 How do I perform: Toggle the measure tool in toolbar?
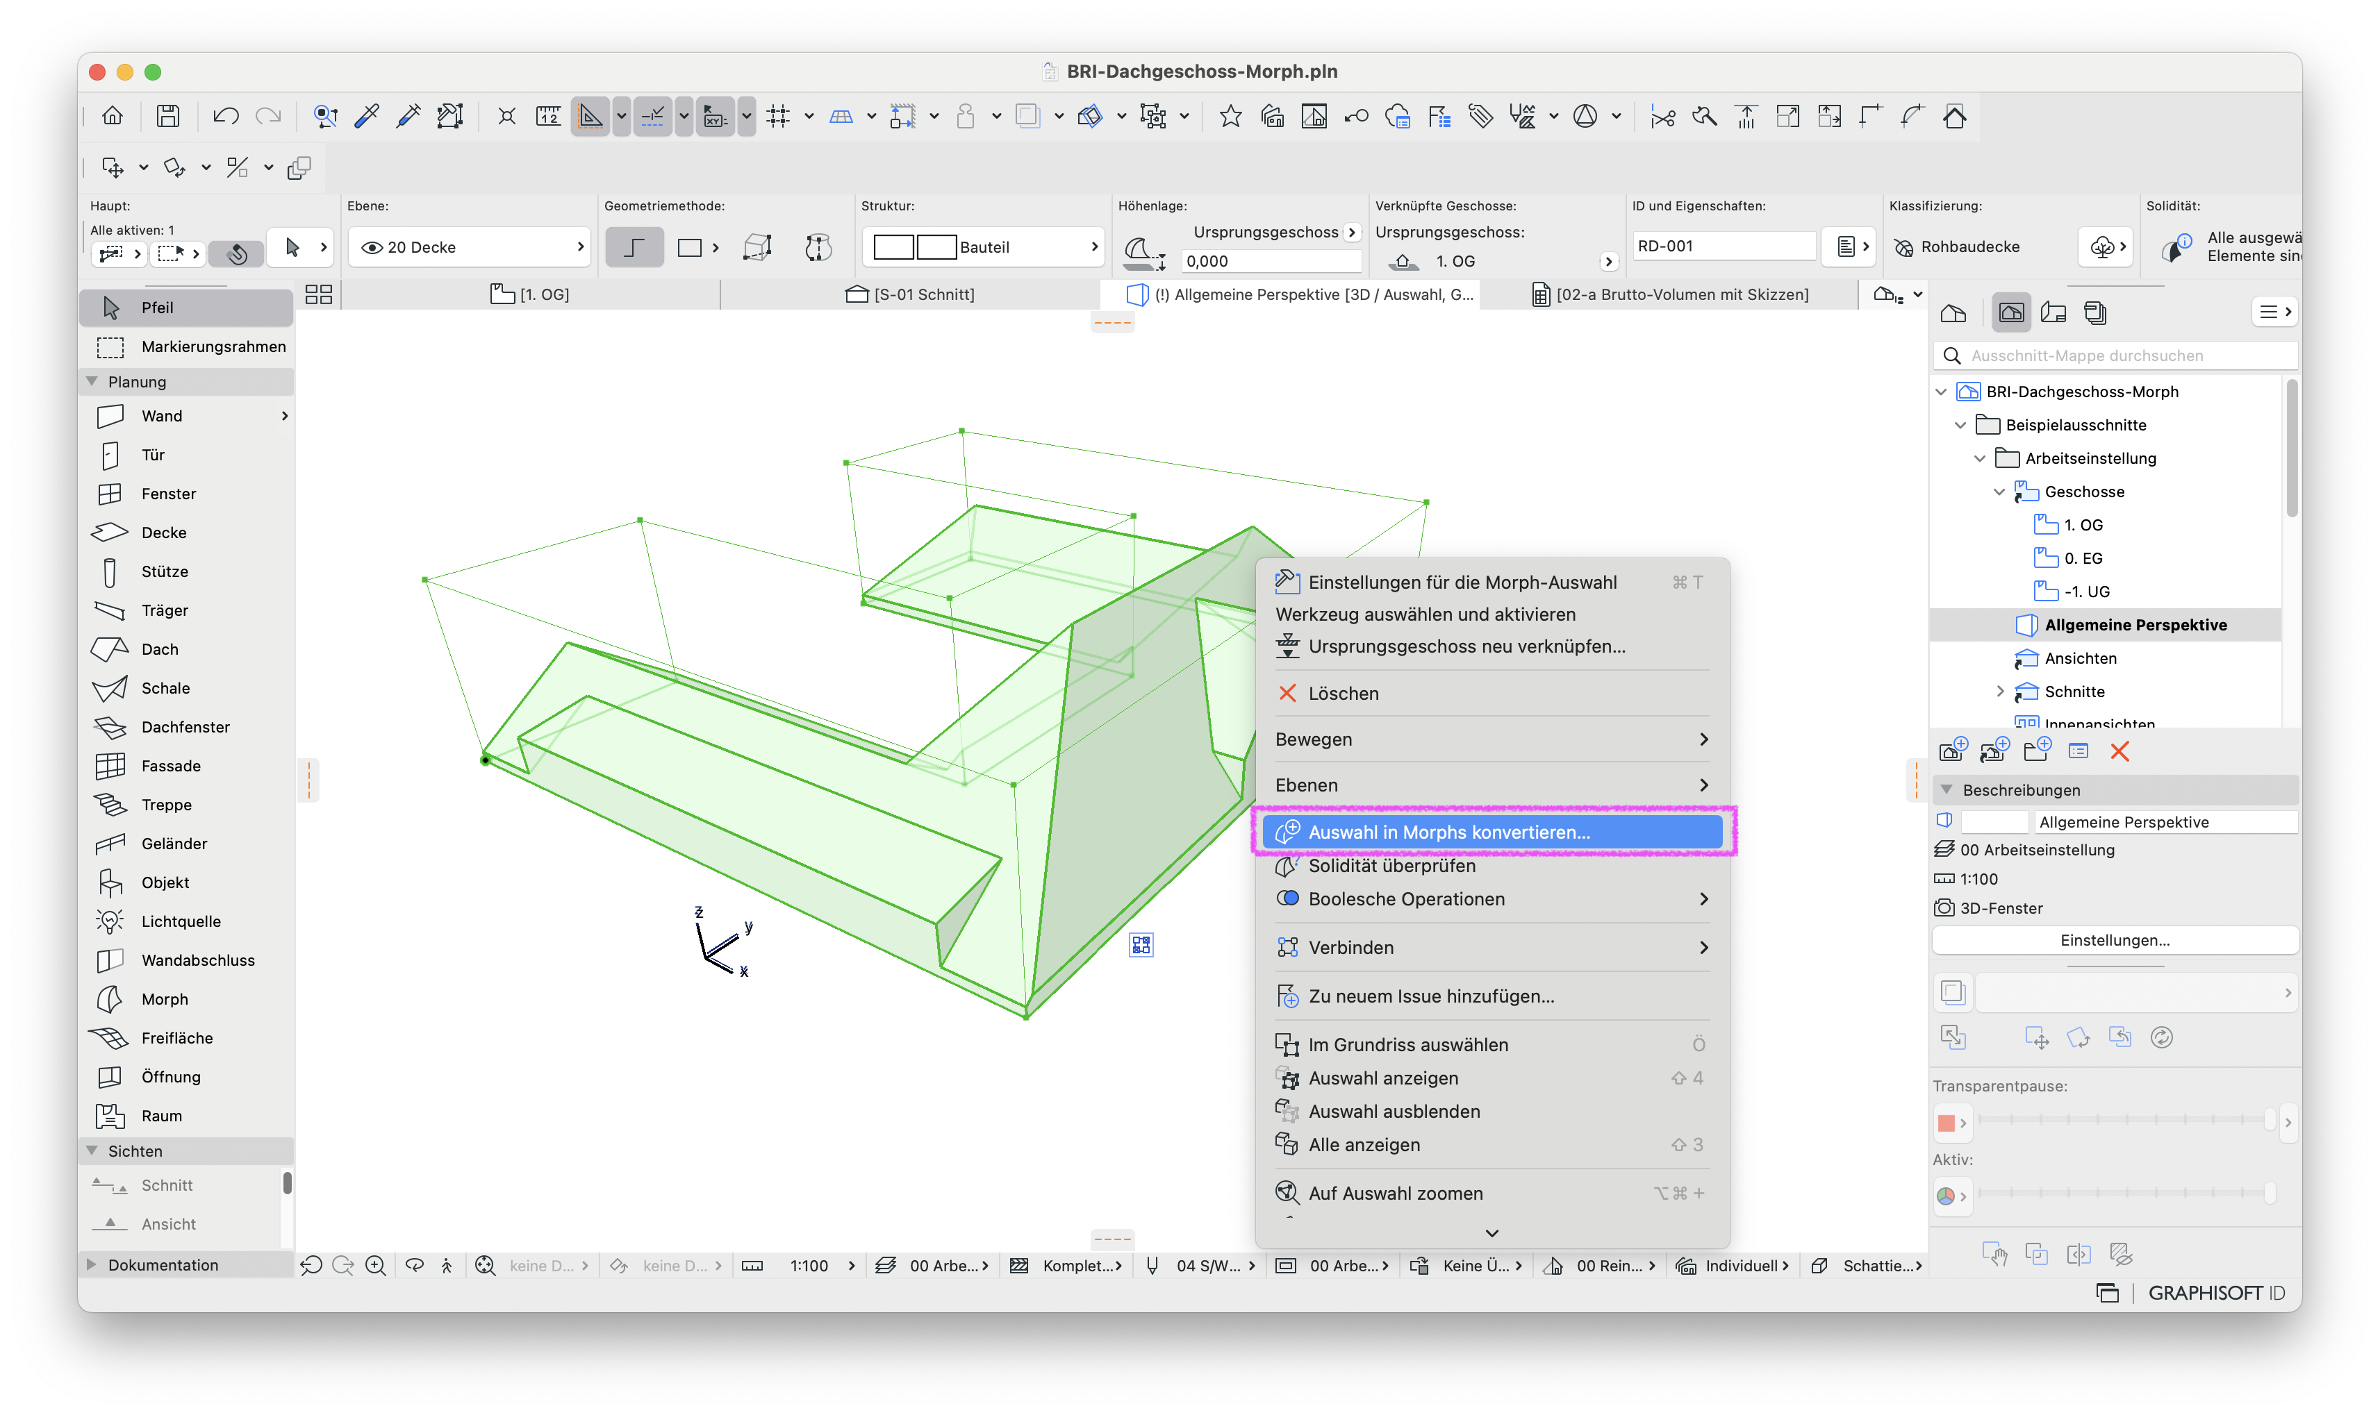549,117
